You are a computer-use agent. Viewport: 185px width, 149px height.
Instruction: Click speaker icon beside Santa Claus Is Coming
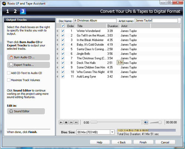58,49
